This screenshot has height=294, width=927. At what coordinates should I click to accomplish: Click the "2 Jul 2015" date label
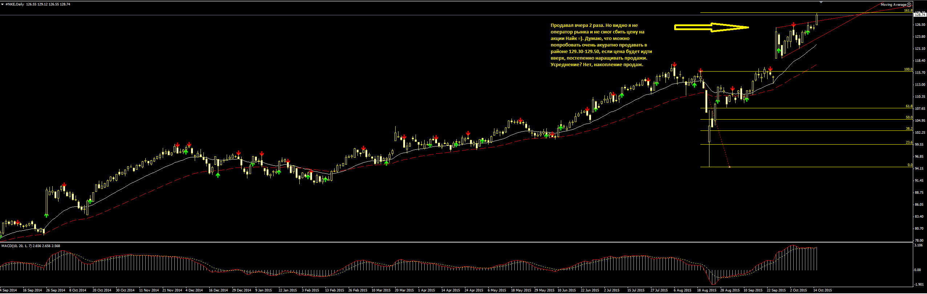point(612,290)
